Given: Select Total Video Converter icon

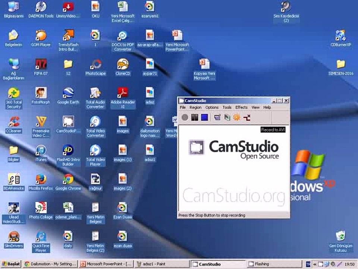Looking at the screenshot, I should (95, 127).
